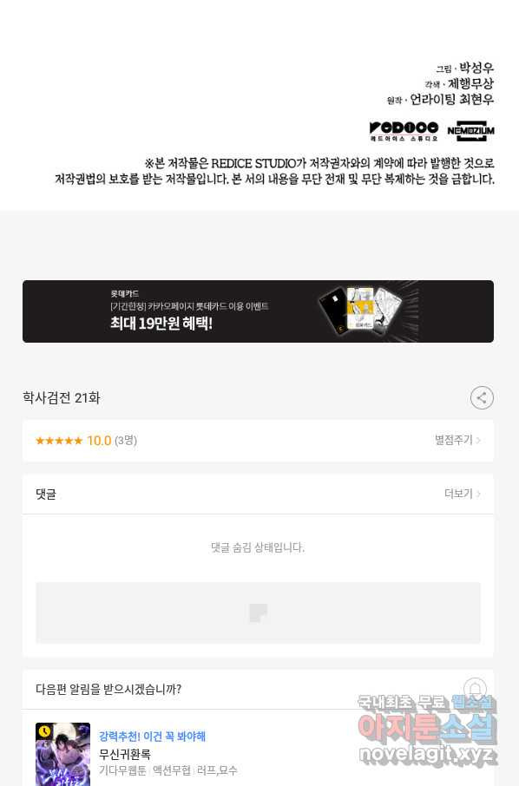Click the placeholder image icon in comments
Image resolution: width=519 pixels, height=786 pixels.
[x=258, y=612]
